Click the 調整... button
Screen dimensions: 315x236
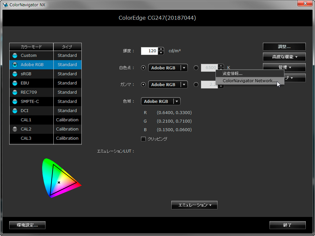(x=284, y=47)
